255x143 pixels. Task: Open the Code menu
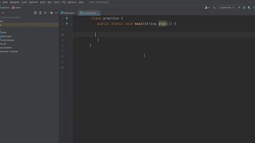24,2
